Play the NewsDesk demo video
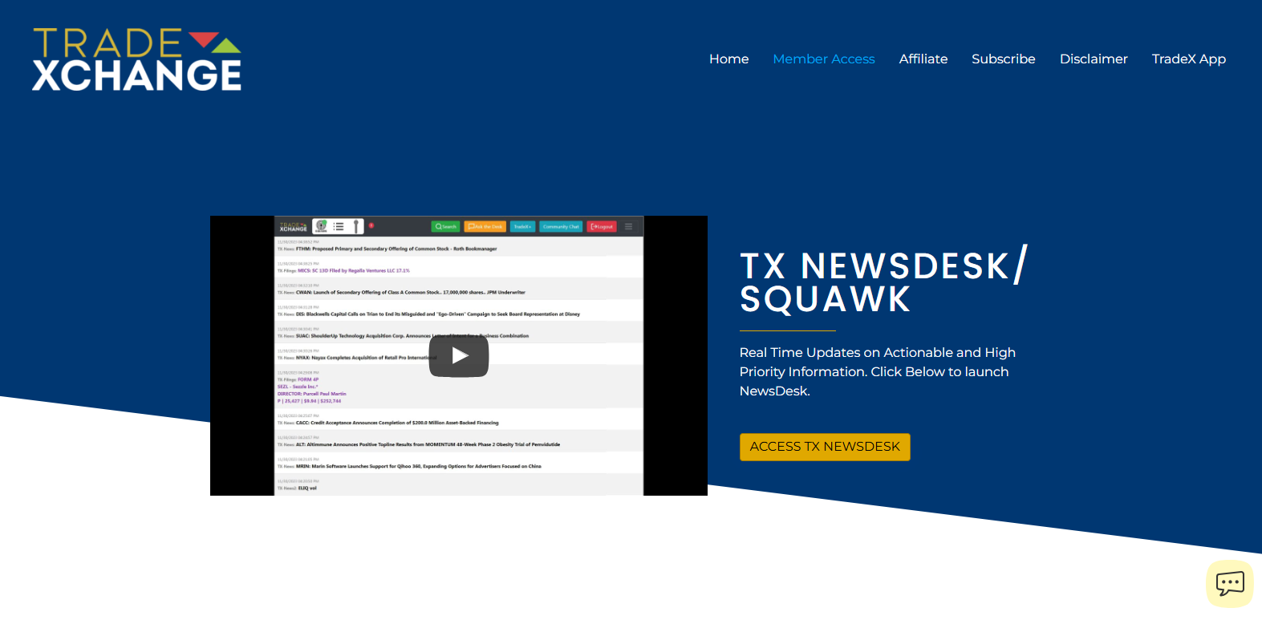1262x620 pixels. (459, 355)
